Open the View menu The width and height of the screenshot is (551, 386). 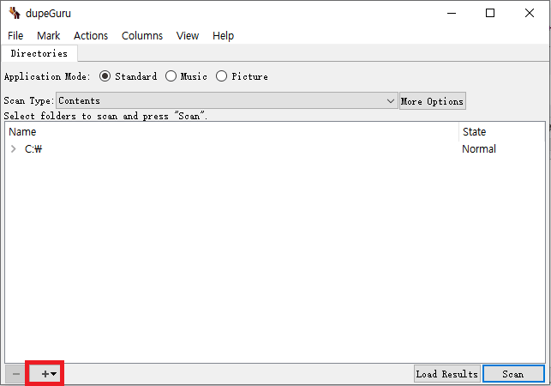188,35
